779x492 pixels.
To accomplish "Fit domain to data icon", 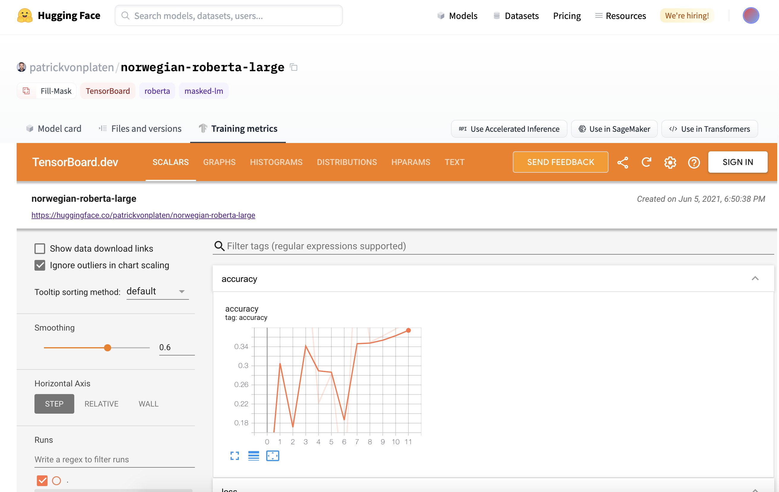I will (272, 456).
